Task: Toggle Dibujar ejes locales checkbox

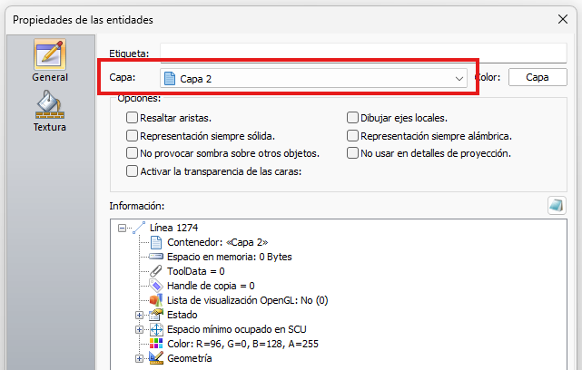Action: coord(352,118)
